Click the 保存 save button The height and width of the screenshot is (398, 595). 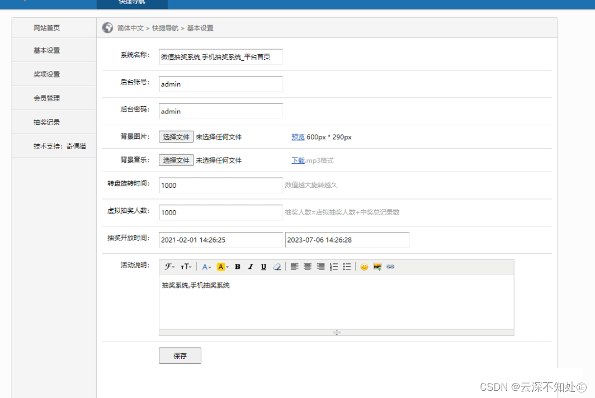[x=180, y=356]
